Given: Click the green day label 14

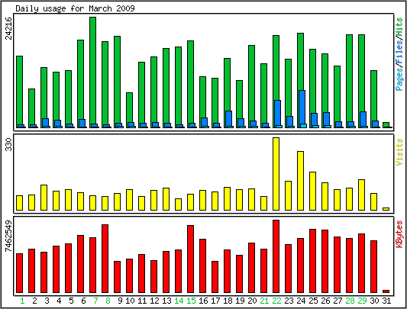Looking at the screenshot, I should coord(179,301).
